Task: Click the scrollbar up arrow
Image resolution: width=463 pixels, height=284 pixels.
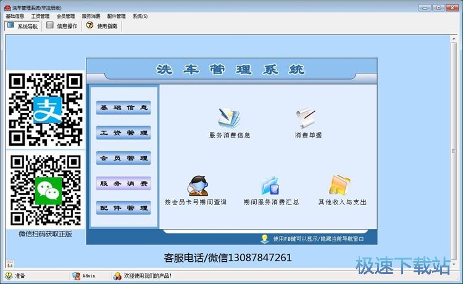Action: (454, 39)
